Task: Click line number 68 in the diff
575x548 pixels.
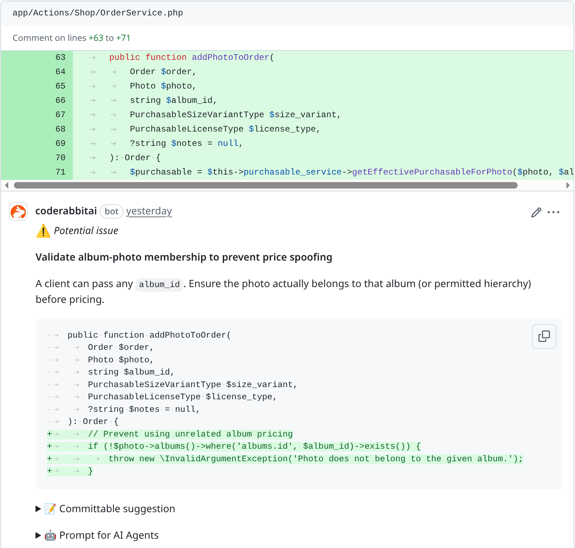Action: [60, 129]
